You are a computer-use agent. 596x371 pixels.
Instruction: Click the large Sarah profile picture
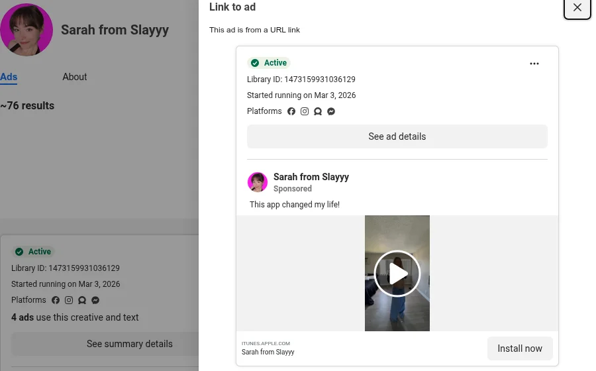tap(26, 30)
